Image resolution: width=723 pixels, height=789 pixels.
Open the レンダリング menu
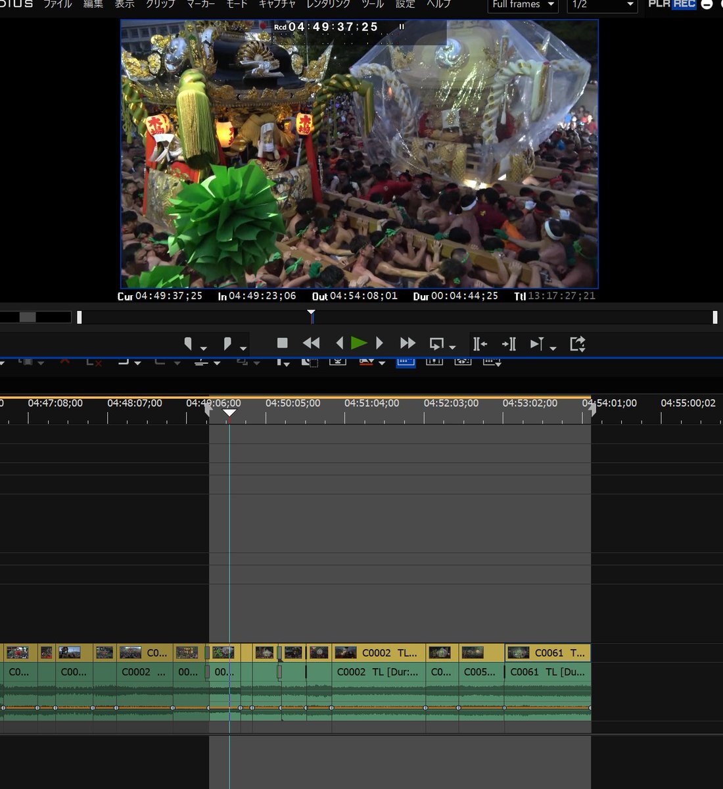tap(328, 4)
